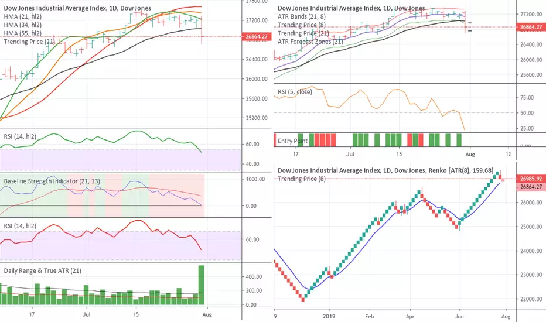Click the 400.00 level on Daily Range axis
Viewport: 546px width, 322px height.
point(254,277)
